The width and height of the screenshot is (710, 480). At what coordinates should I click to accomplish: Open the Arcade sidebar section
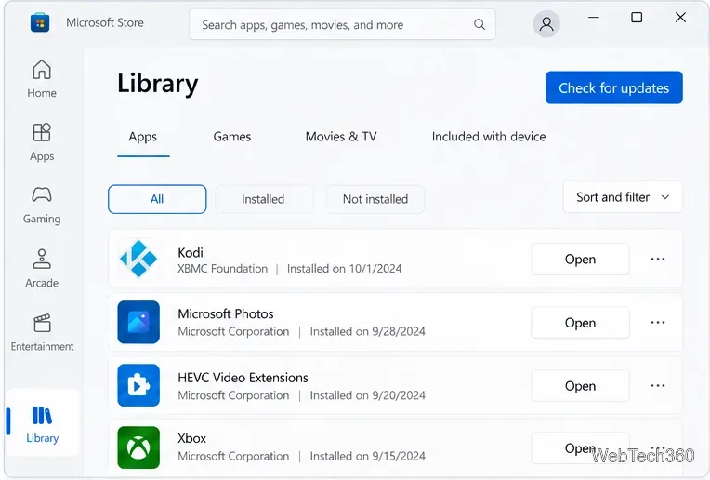[x=42, y=268]
